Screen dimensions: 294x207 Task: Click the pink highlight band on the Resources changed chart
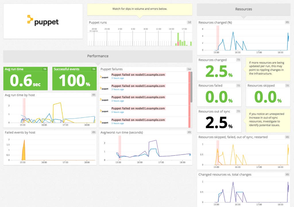tap(218, 37)
